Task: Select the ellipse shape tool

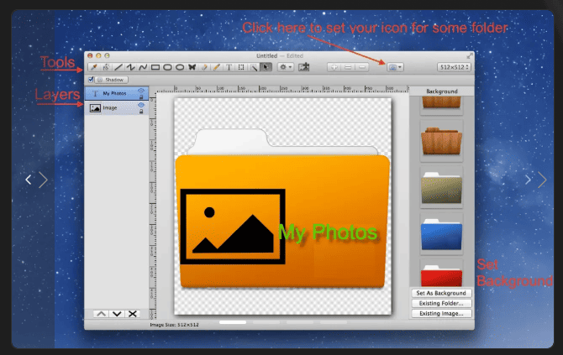Action: click(180, 67)
